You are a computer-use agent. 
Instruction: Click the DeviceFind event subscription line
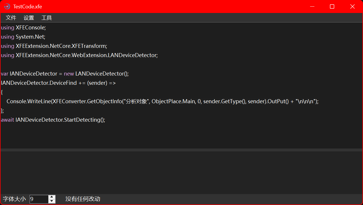click(x=58, y=83)
